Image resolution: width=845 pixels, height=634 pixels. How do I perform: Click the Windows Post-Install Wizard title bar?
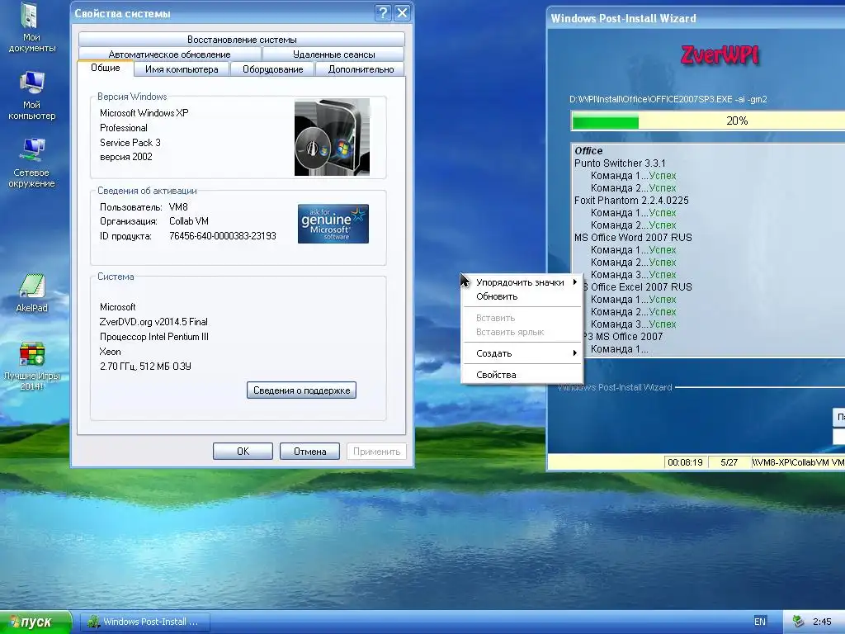pos(695,18)
